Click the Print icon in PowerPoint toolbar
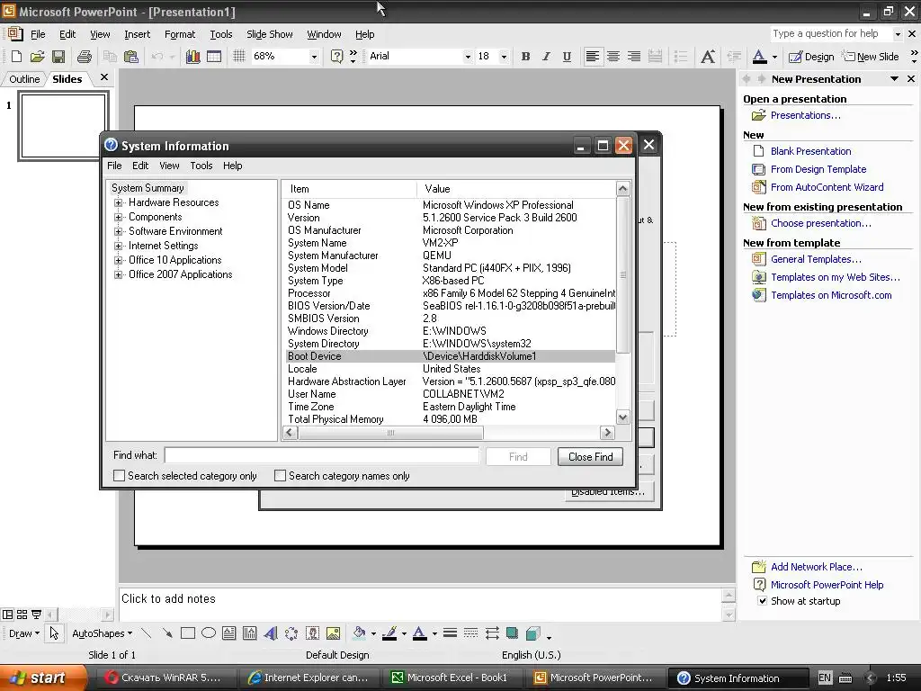The width and height of the screenshot is (921, 691). (84, 57)
